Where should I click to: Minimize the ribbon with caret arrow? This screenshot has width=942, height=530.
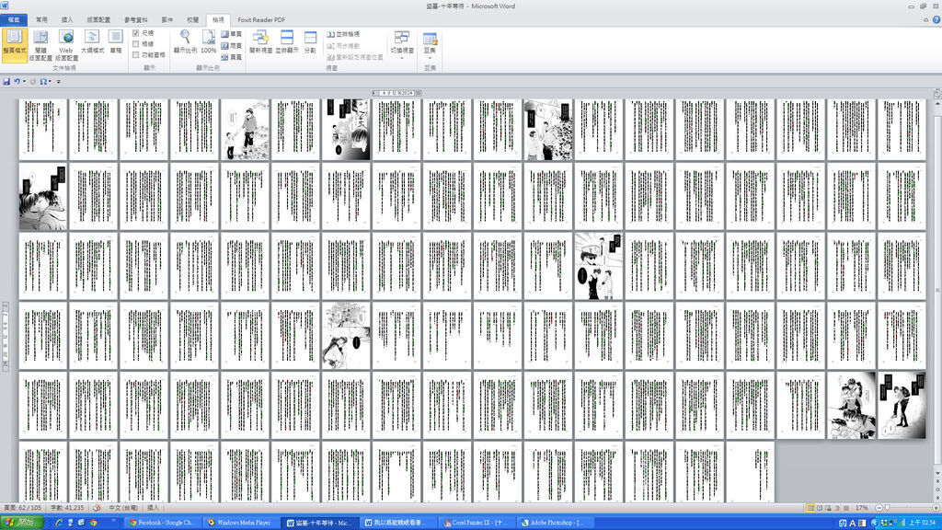(925, 20)
